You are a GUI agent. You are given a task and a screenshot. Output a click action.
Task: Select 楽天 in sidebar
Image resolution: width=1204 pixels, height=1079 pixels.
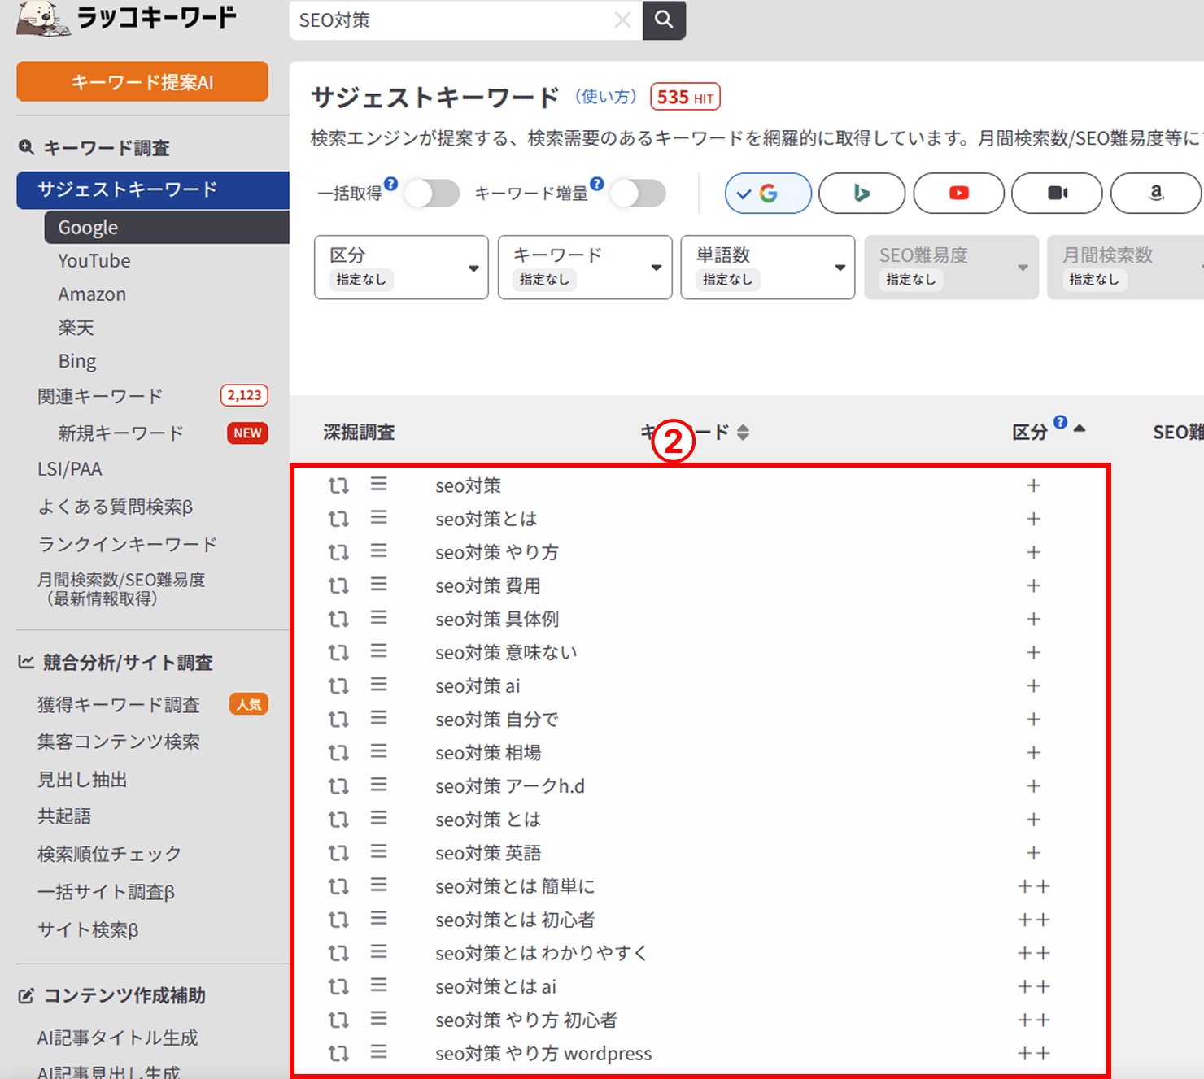point(76,328)
